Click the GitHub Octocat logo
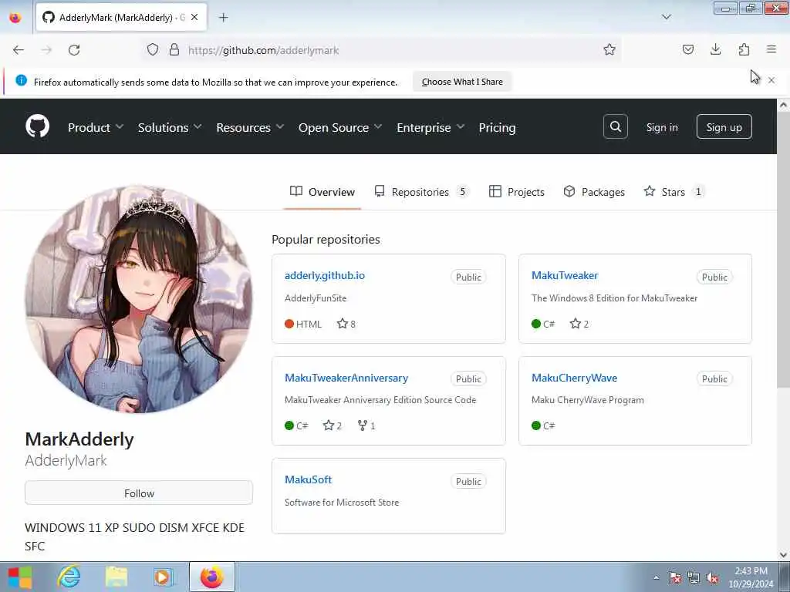790x592 pixels. [37, 126]
